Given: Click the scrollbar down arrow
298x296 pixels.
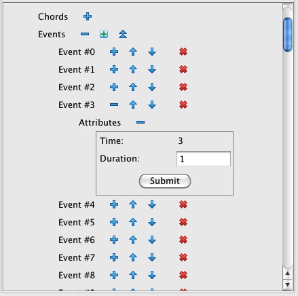Looking at the screenshot, I should [x=287, y=284].
